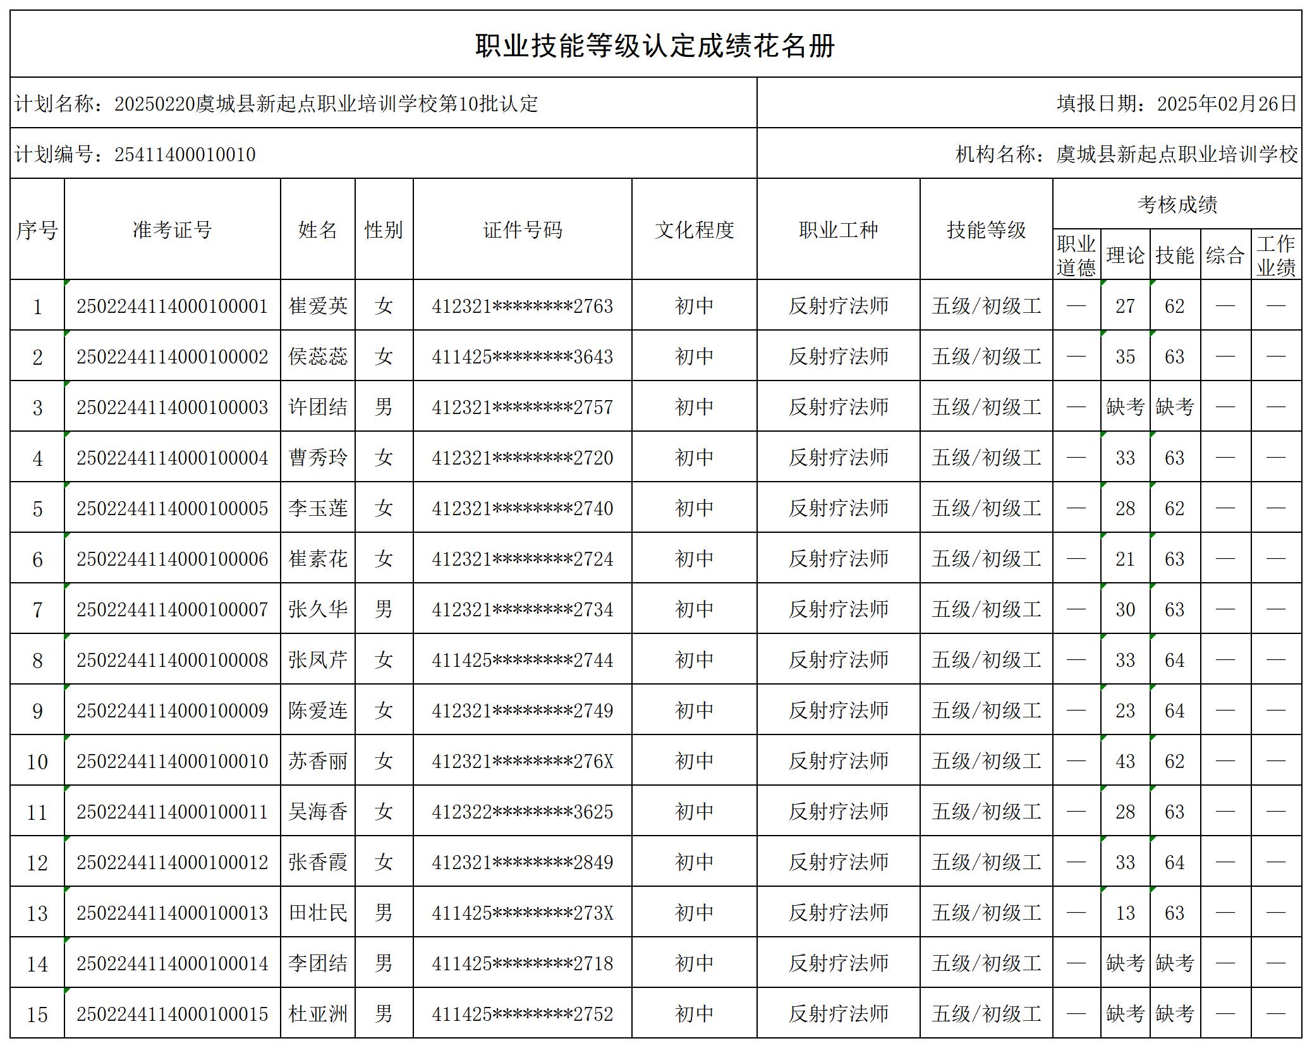Screen dimensions: 1312x1048
Task: Select admission number 2502244114000100015
Action: (x=173, y=1014)
